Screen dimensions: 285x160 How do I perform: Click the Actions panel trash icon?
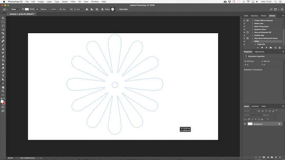[280, 48]
